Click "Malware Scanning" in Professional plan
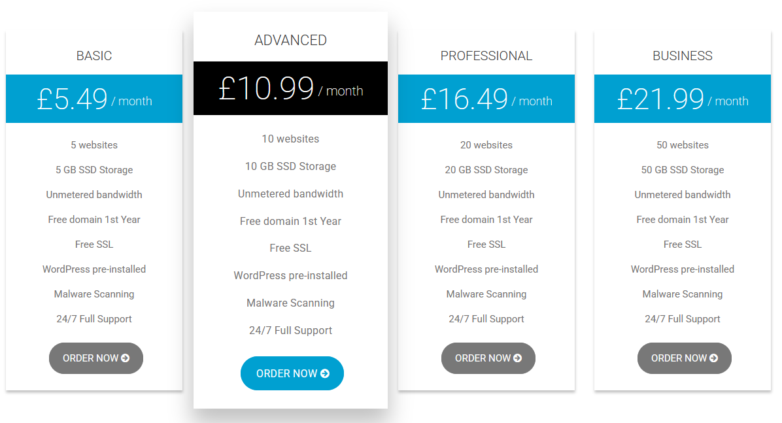This screenshot has width=782, height=423. pos(486,294)
